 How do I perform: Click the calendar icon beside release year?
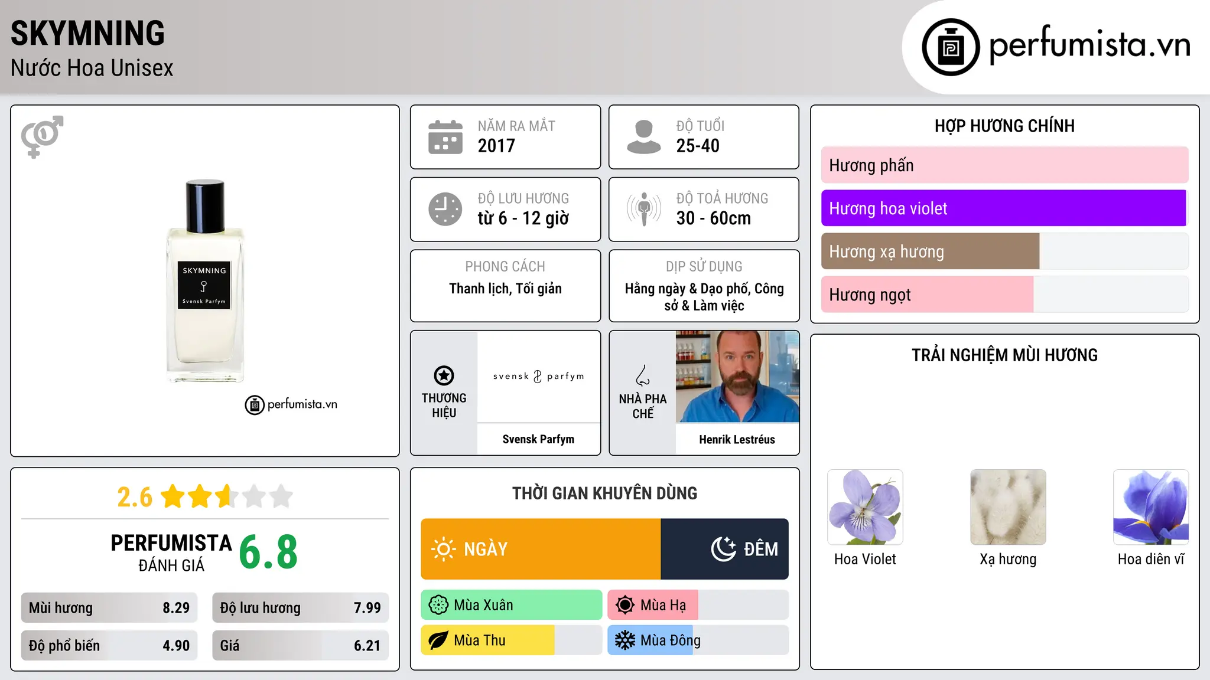[x=445, y=137]
